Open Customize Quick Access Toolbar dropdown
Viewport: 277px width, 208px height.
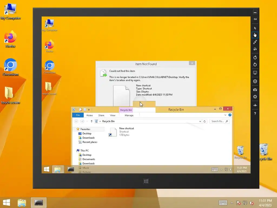pyautogui.click(x=89, y=110)
